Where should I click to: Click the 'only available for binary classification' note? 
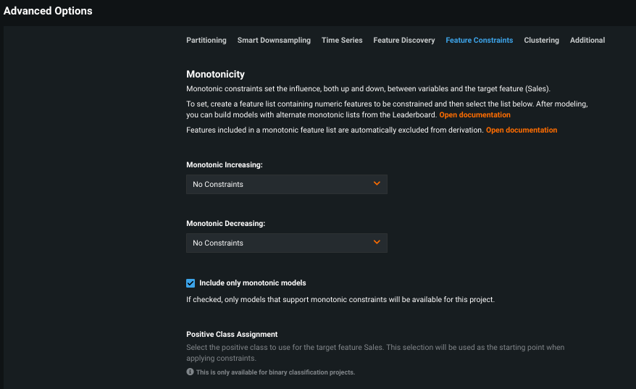[x=275, y=372]
